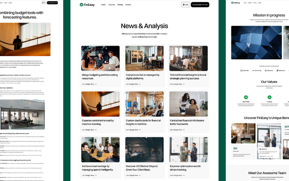Open 'Centralized financial info fosters better teamwork' title
Screen dimensions: 289x181
(x=187, y=122)
